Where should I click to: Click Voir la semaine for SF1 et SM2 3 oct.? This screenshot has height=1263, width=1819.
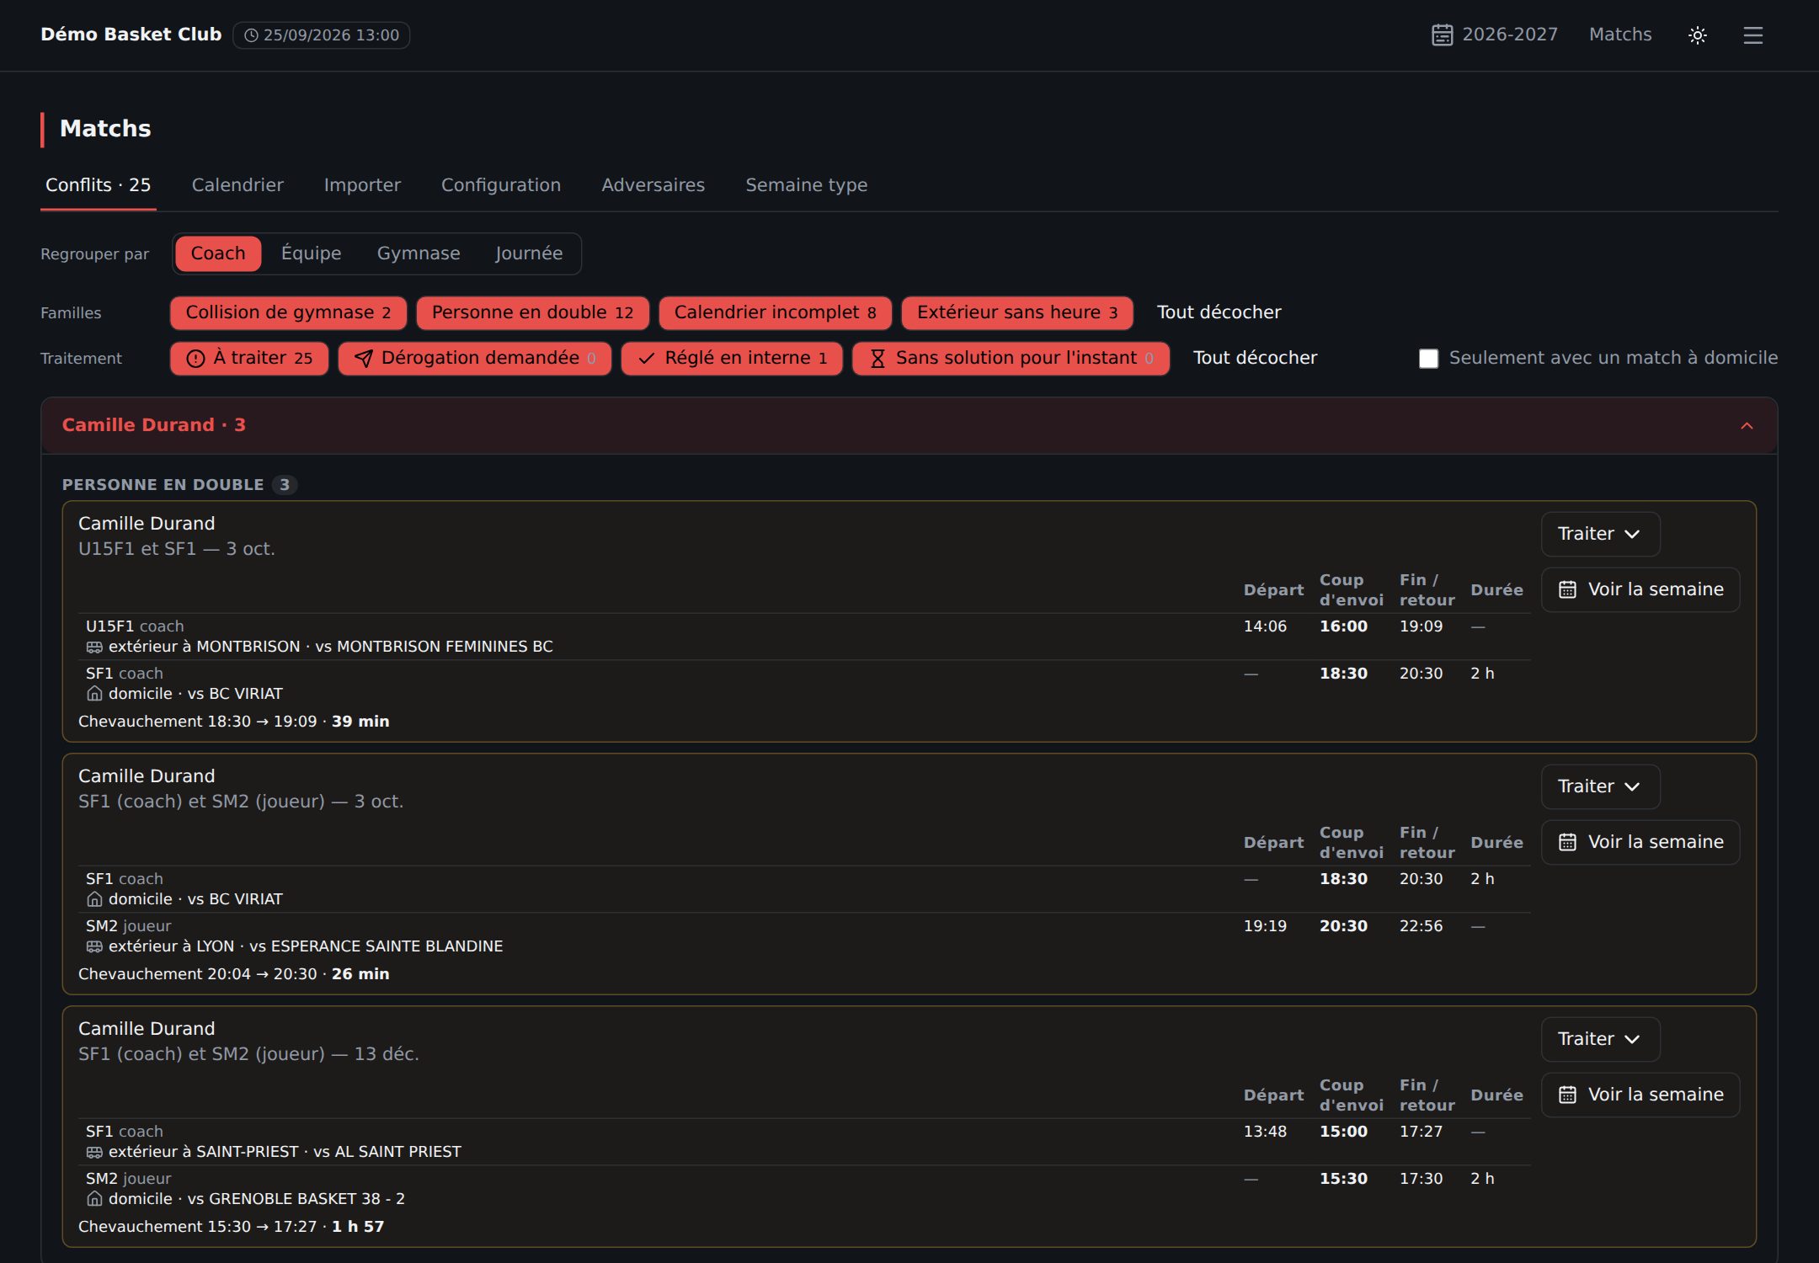tap(1640, 842)
